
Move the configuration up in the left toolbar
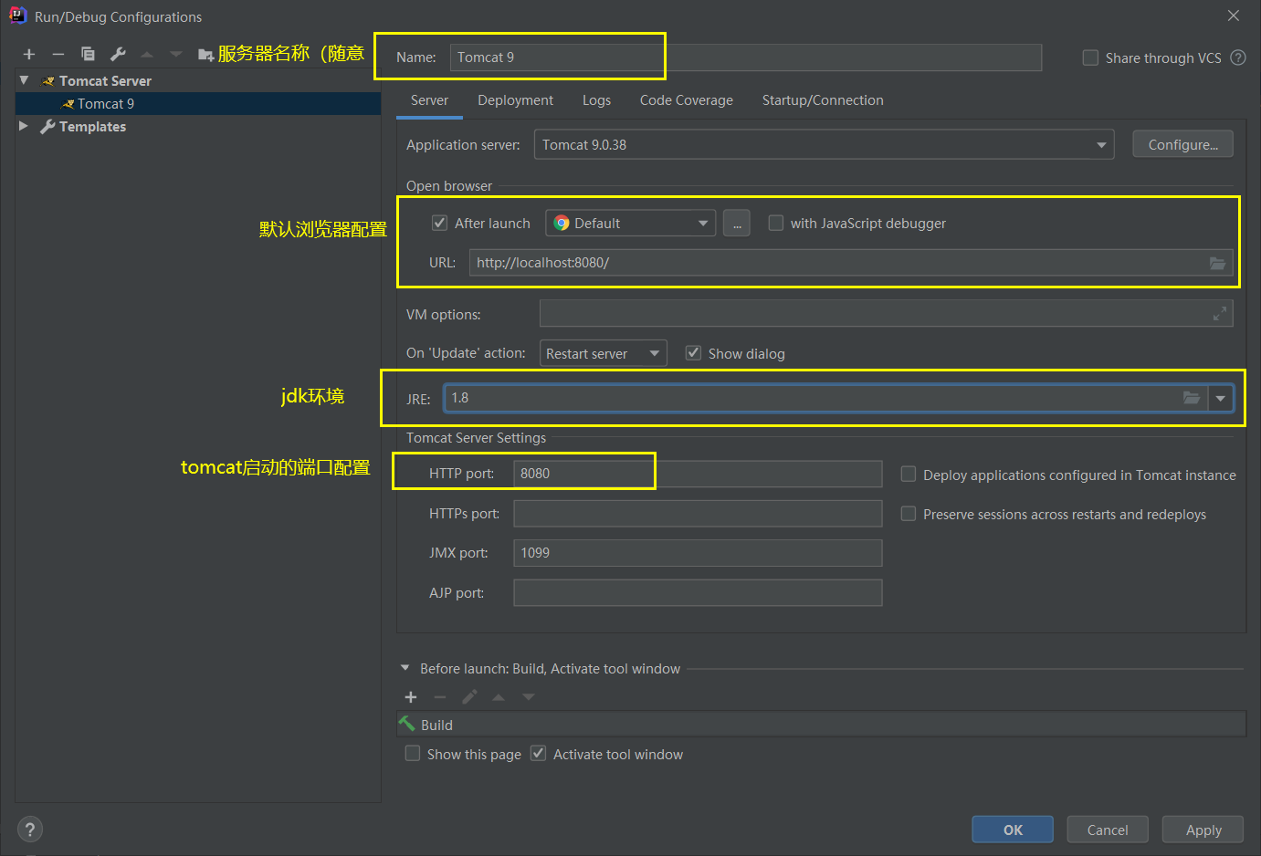[x=147, y=55]
